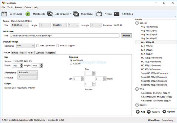Click the Browse button
This screenshot has height=123, width=177.
coord(126,36)
